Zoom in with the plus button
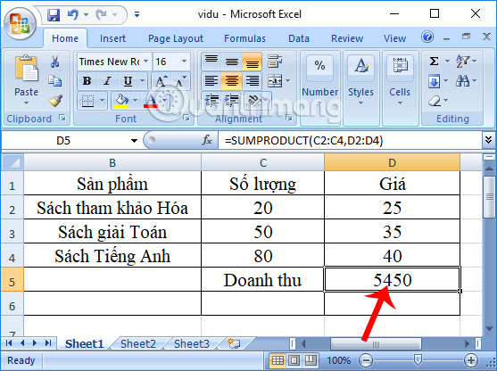 471,360
